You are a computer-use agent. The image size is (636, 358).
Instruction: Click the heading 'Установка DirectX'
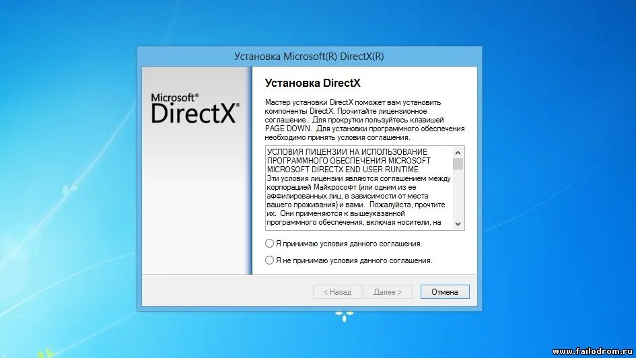[312, 83]
